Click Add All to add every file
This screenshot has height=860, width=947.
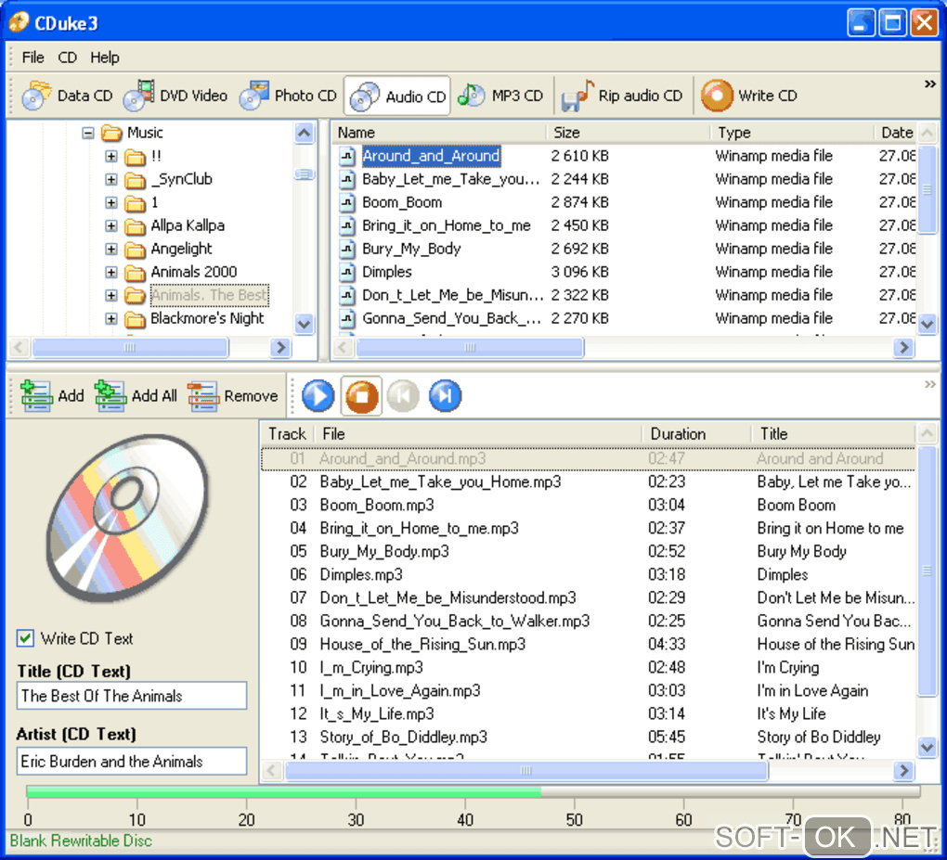click(136, 396)
